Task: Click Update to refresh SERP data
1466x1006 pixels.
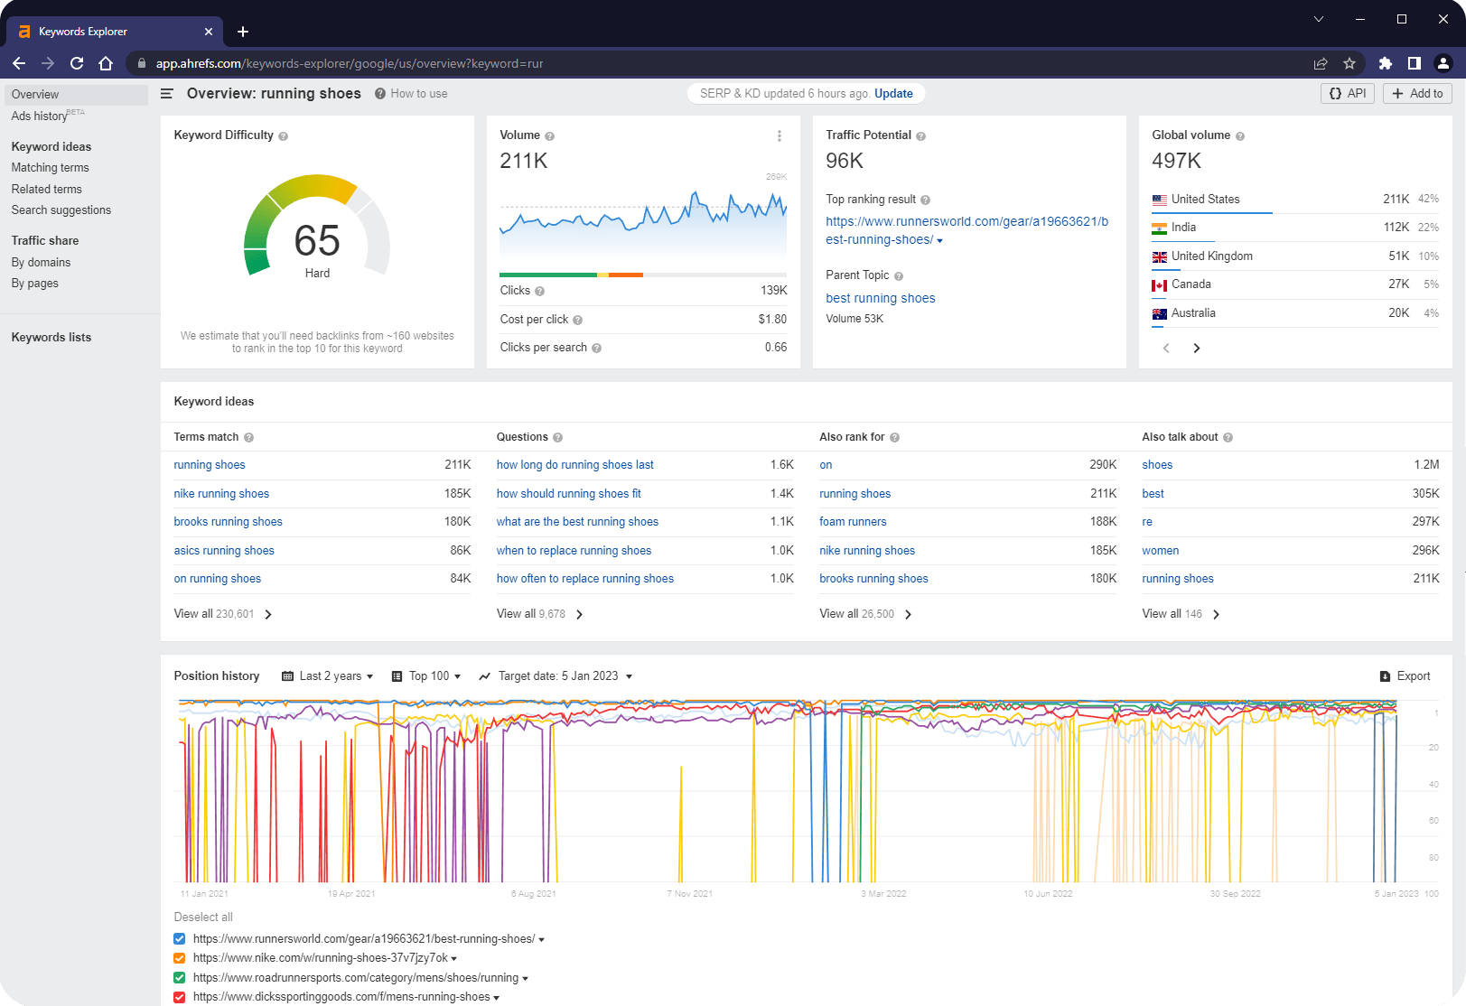Action: point(893,94)
